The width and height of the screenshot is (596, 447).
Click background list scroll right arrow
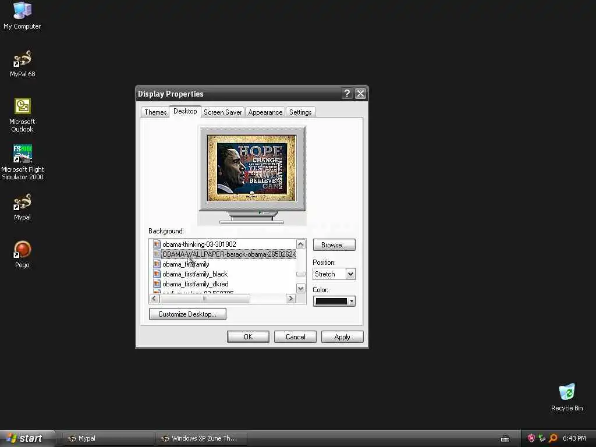click(x=291, y=299)
